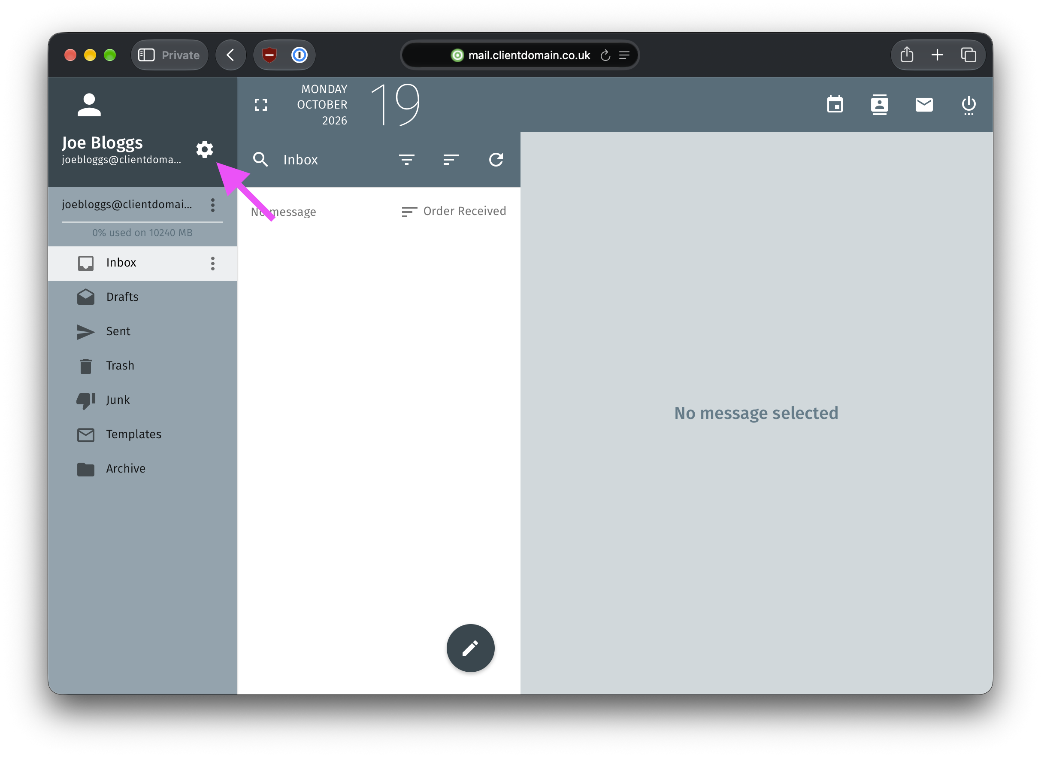The image size is (1041, 758).
Task: Click the browser Share icon
Action: click(907, 55)
